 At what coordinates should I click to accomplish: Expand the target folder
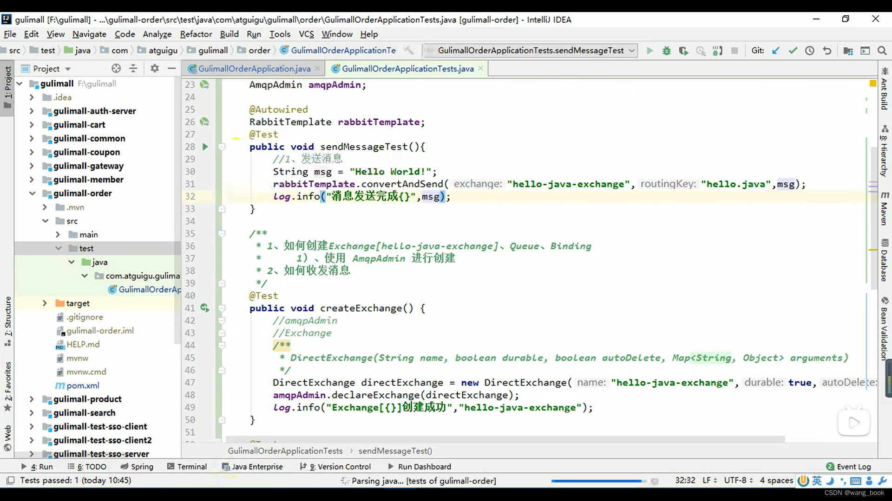[45, 303]
